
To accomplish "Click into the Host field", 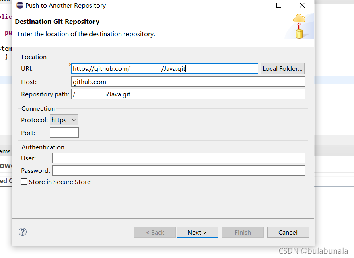I will [188, 82].
